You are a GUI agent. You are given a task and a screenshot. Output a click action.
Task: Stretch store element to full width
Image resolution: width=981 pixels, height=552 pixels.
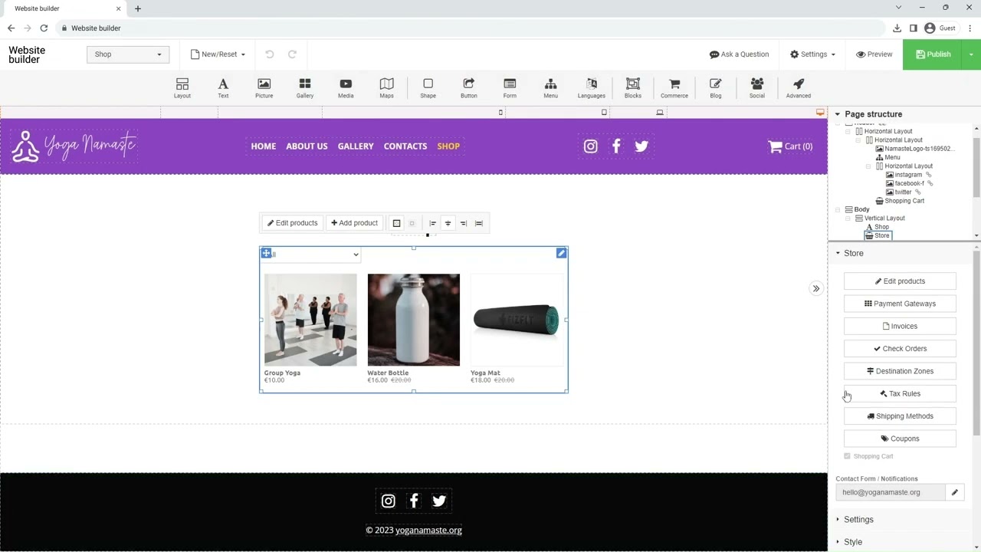[479, 223]
